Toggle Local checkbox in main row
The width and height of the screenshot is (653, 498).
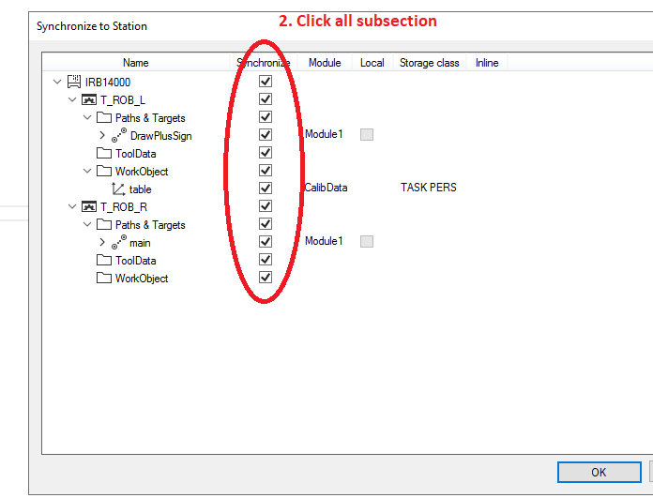point(367,242)
